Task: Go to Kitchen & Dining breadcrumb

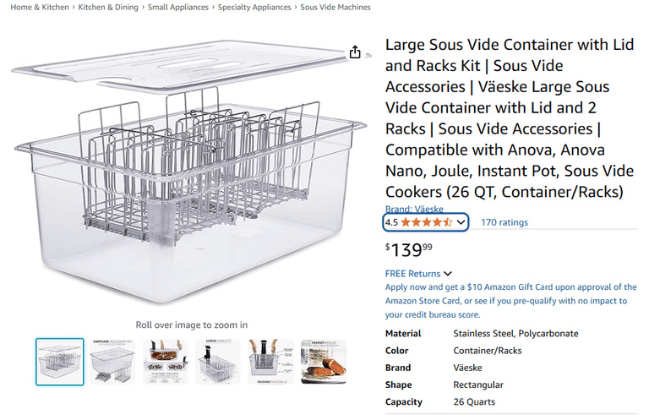Action: 109,7
